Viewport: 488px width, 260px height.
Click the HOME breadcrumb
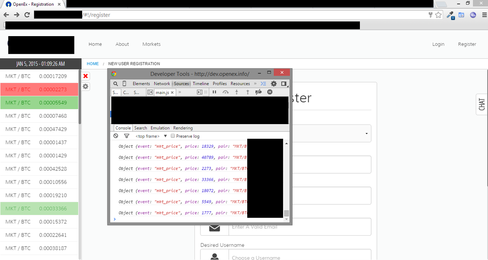[x=93, y=64]
